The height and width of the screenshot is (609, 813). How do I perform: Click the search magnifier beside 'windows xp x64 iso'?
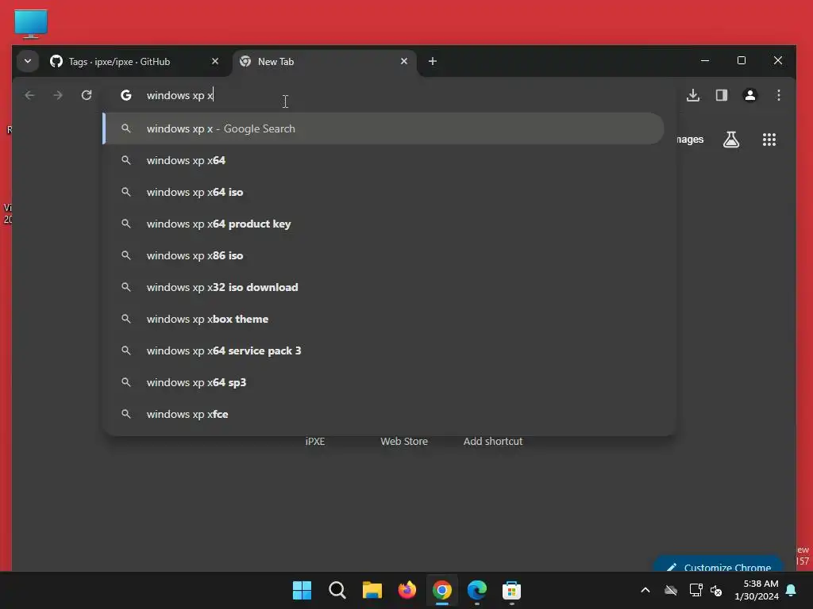pyautogui.click(x=126, y=192)
